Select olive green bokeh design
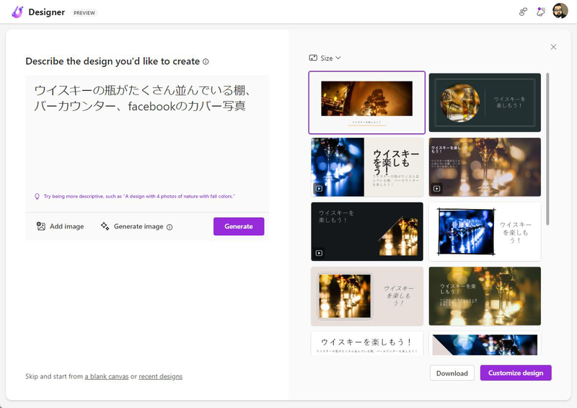Screen dimensions: 577x408 click(485, 296)
